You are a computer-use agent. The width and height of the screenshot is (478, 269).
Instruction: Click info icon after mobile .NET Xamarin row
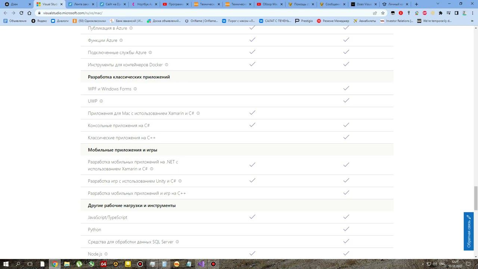(152, 169)
